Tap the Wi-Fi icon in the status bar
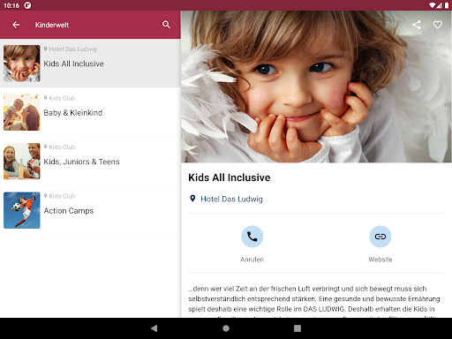 (432, 5)
